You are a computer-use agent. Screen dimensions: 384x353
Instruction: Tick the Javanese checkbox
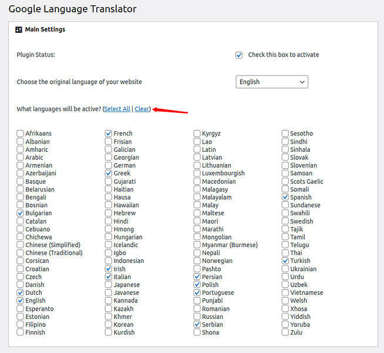click(x=108, y=292)
